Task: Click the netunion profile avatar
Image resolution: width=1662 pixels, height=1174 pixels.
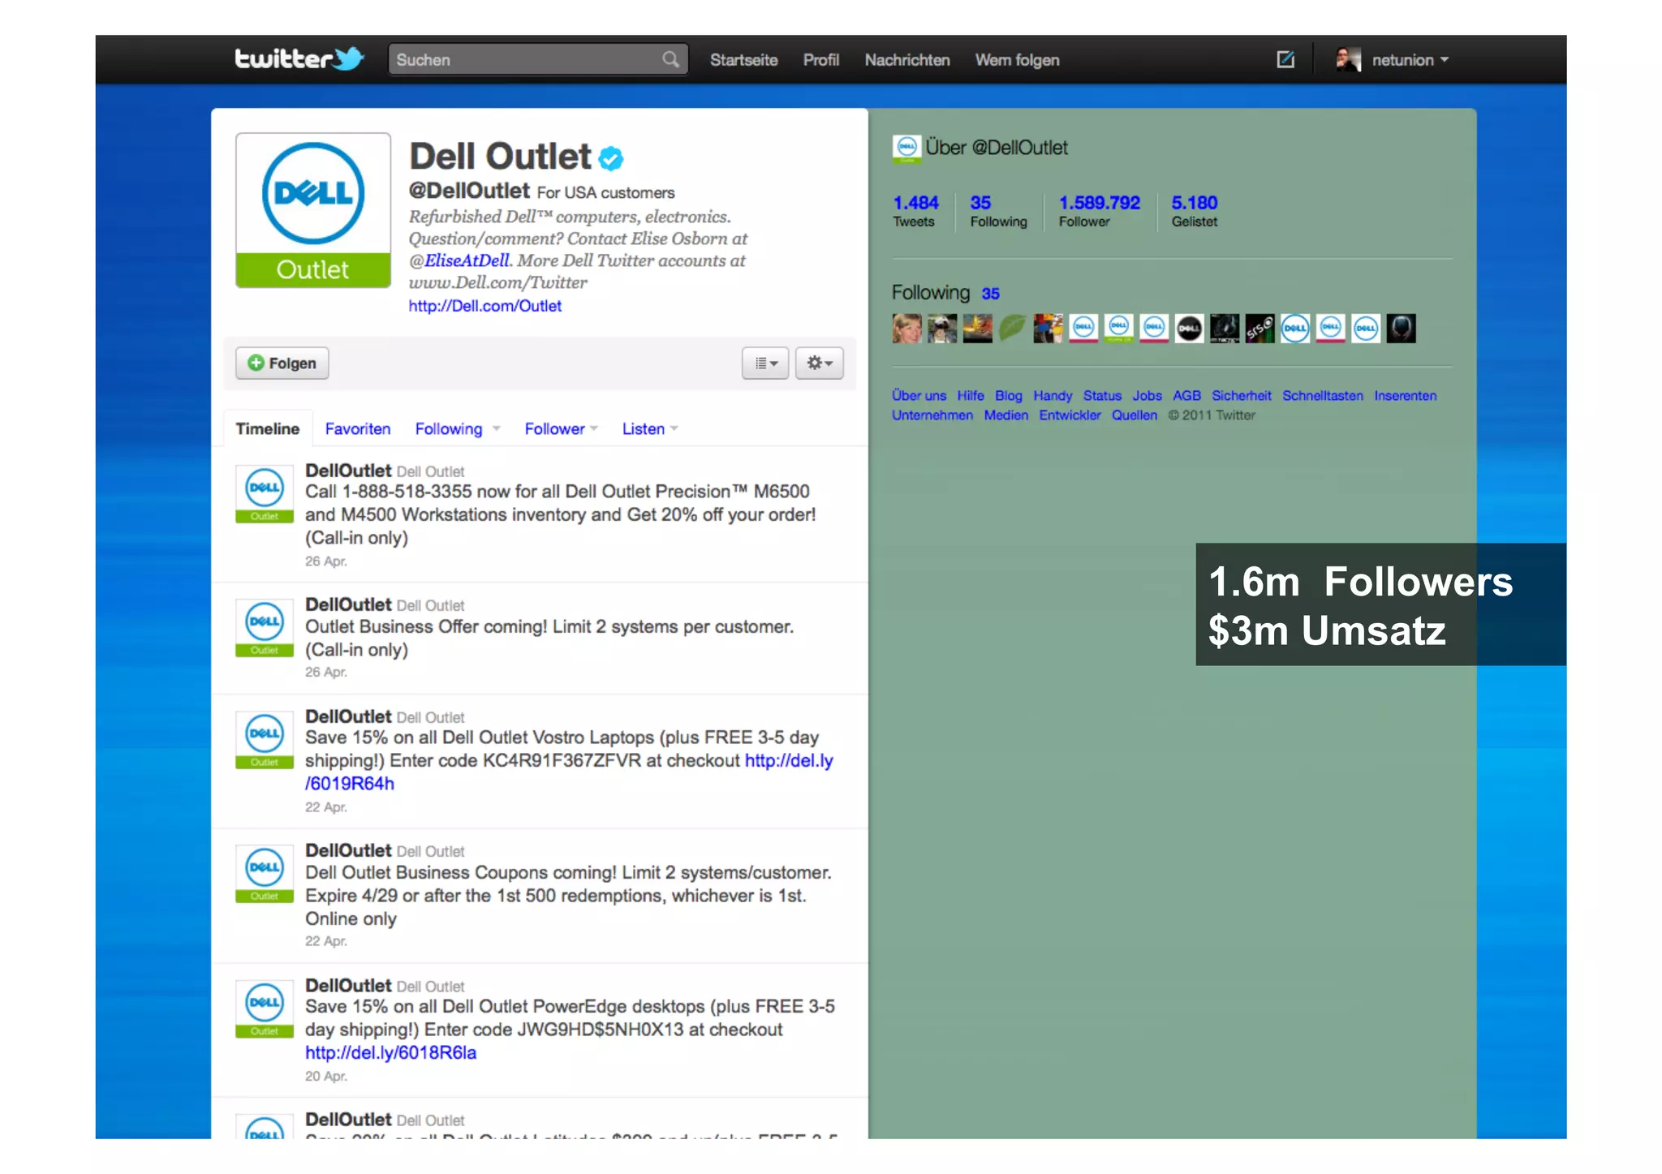Action: (x=1348, y=59)
